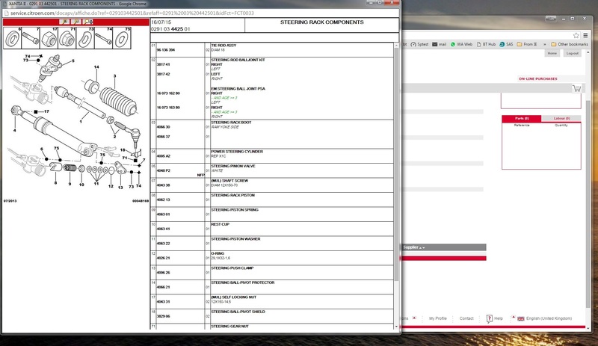Click part number 3829 06

[x=163, y=316]
